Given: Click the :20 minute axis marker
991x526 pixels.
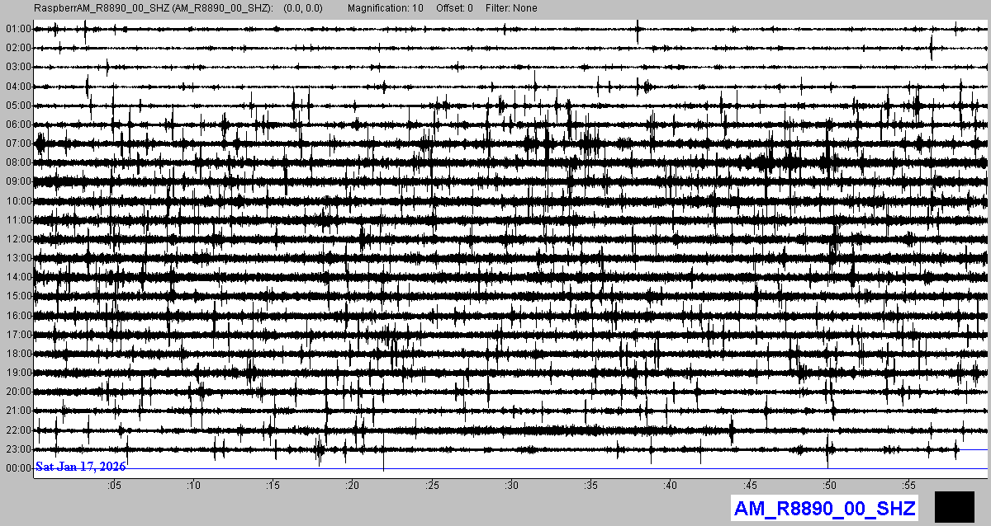Looking at the screenshot, I should tap(353, 485).
